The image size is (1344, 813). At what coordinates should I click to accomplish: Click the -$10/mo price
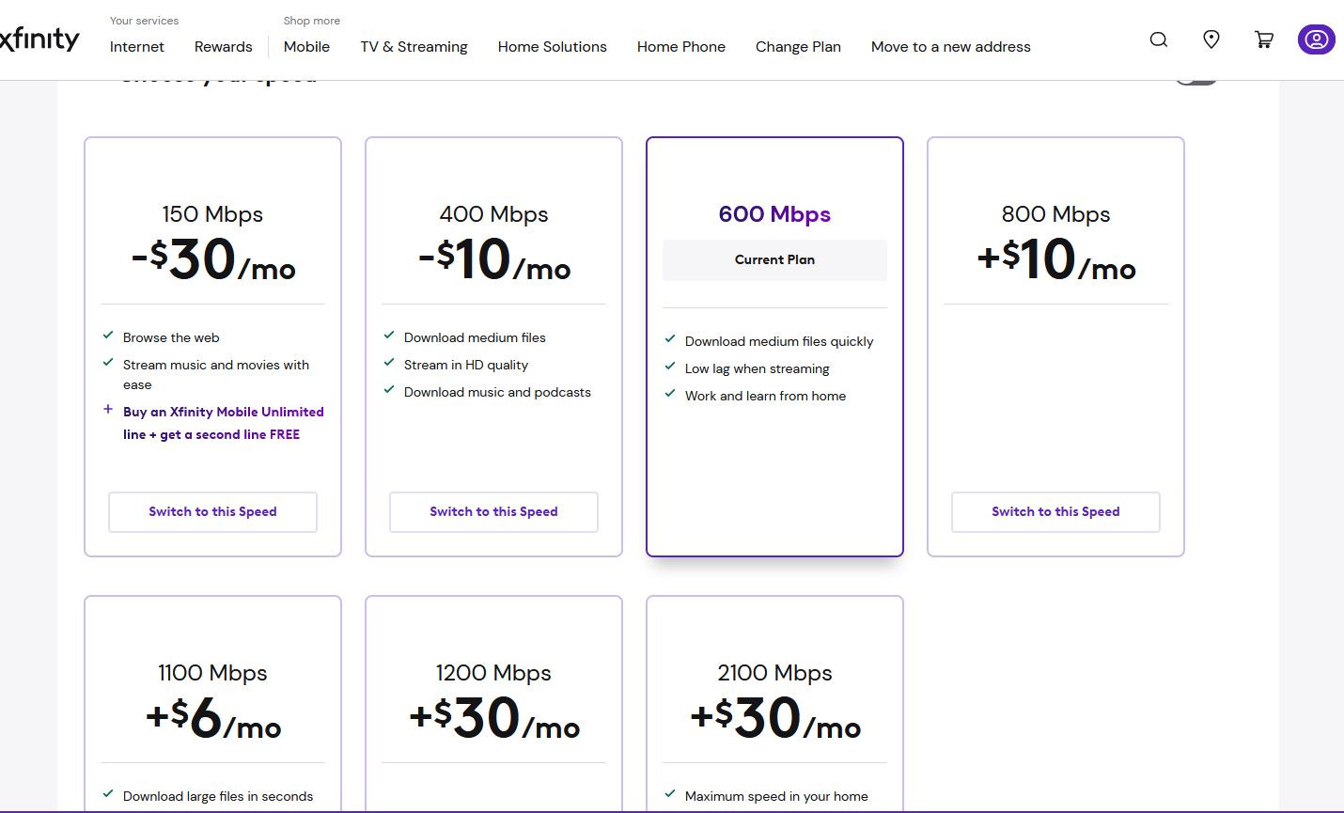click(494, 259)
